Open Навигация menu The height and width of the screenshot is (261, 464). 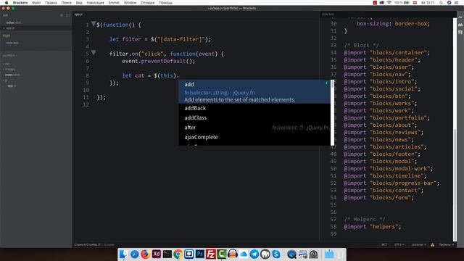pyautogui.click(x=95, y=3)
